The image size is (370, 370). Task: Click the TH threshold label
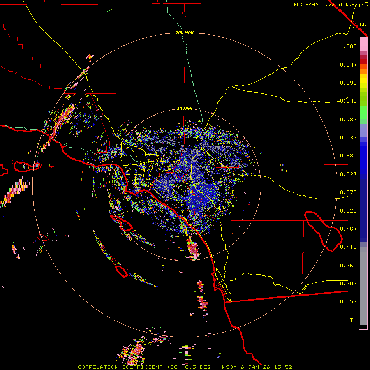coord(353,320)
